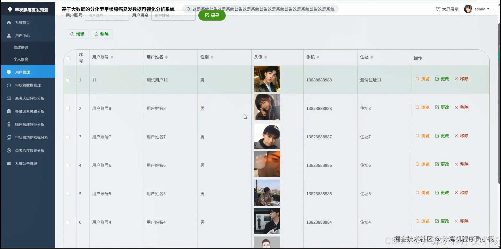
Task: Click the 大屏展示 screen icon
Action: click(x=438, y=9)
